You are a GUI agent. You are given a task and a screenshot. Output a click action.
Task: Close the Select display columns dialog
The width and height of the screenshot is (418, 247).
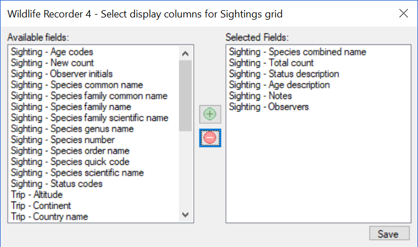[x=403, y=14]
